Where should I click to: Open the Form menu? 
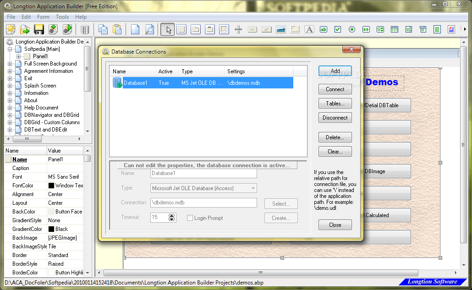pos(43,17)
